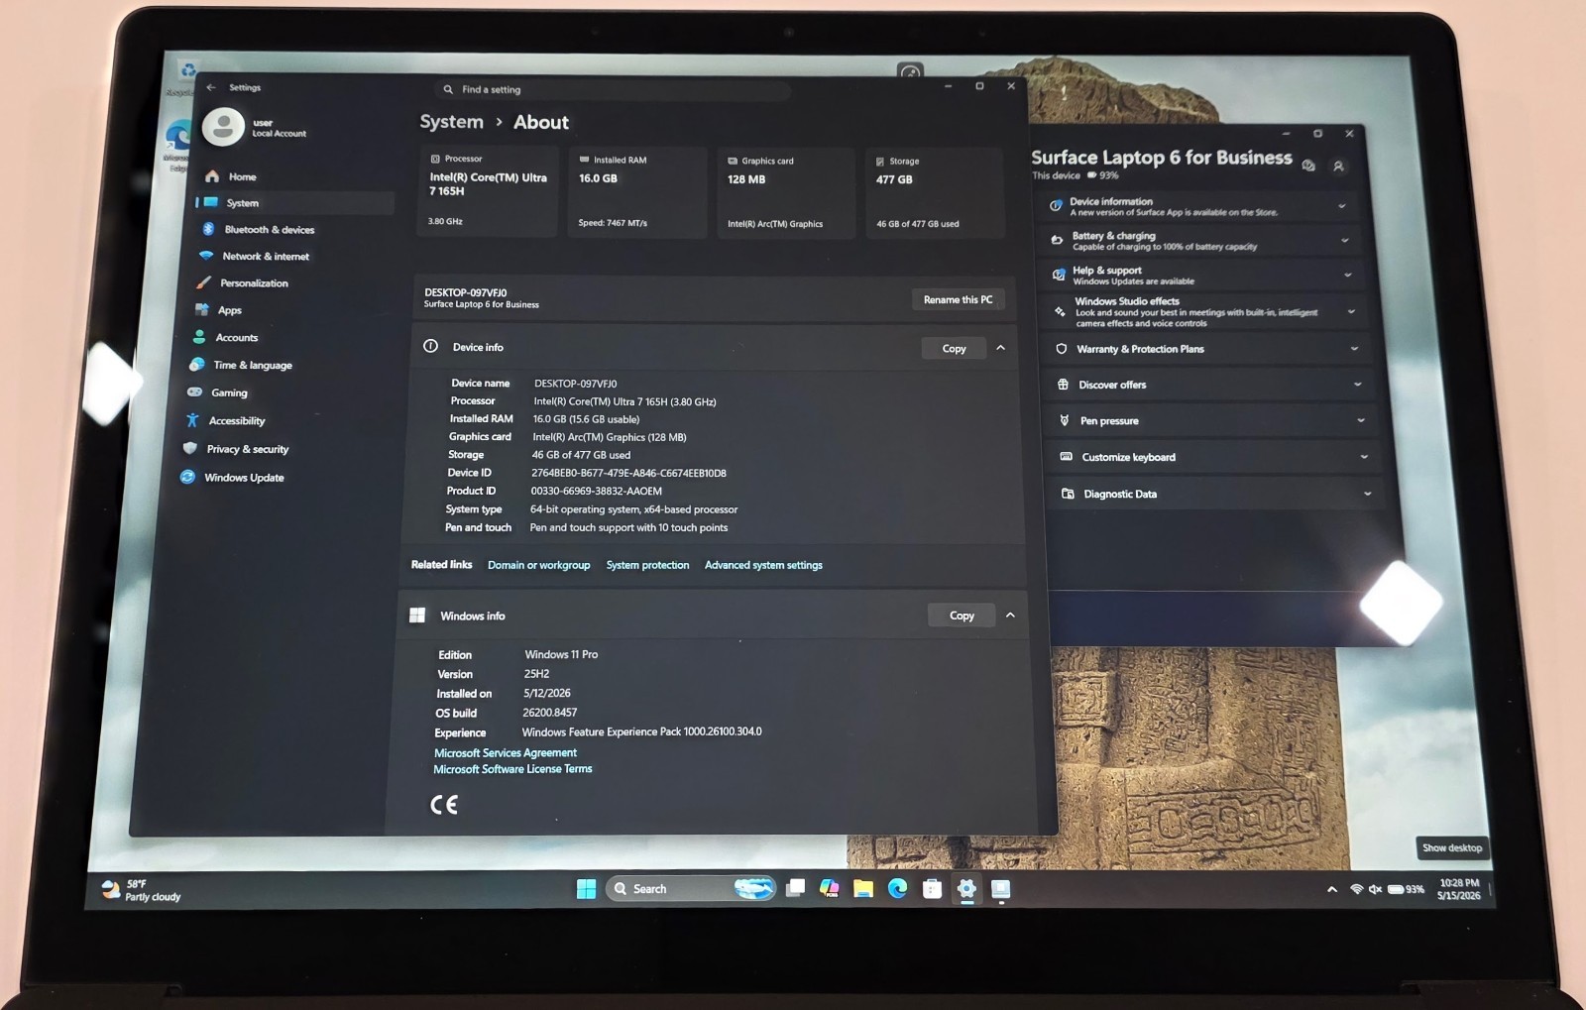Viewport: 1586px width, 1010px height.
Task: Launch Microsoft Edge from the taskbar
Action: point(898,889)
